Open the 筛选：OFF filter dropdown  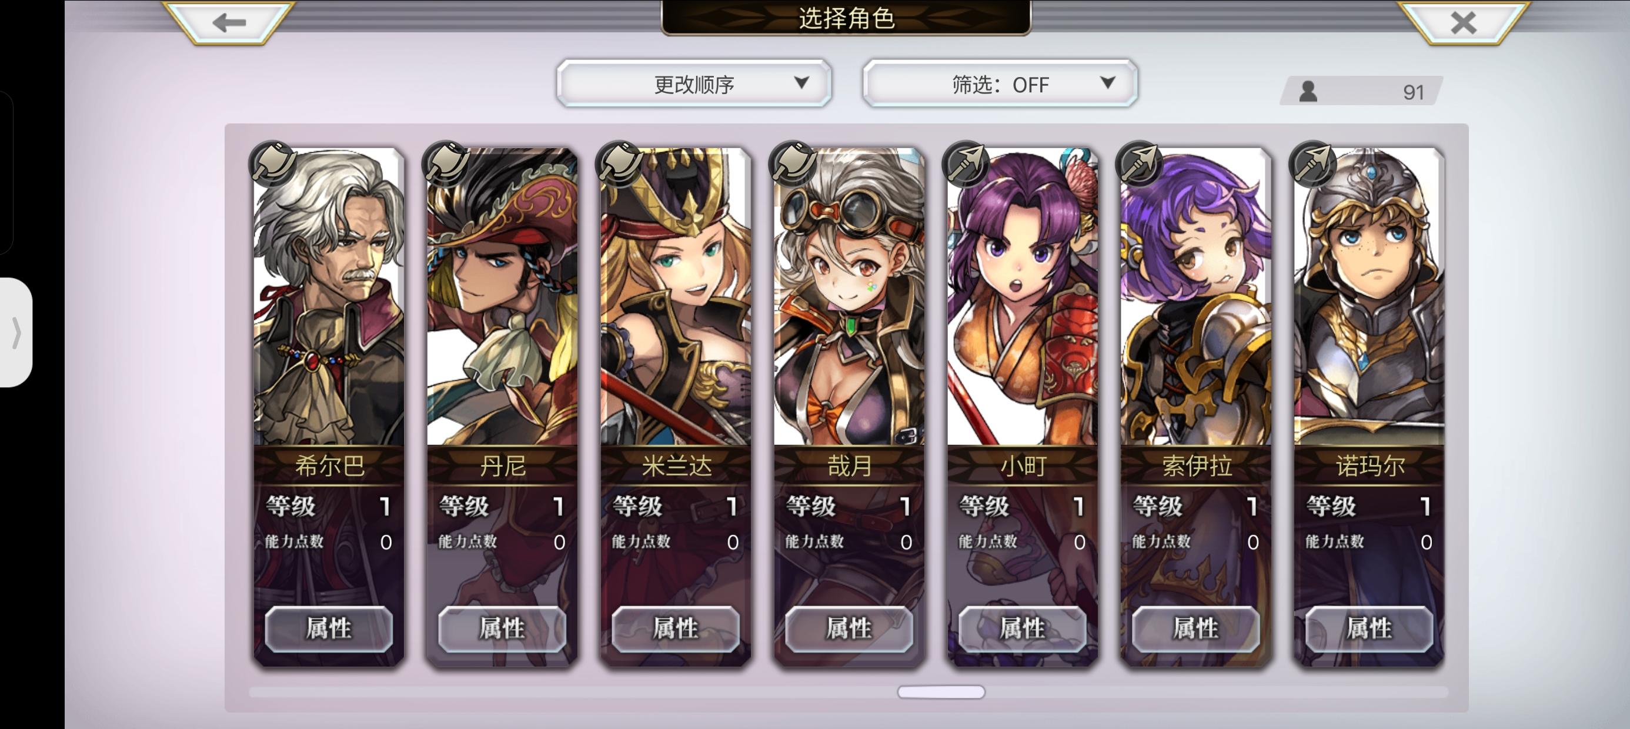[1000, 83]
